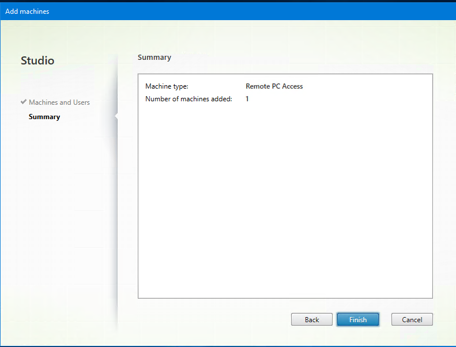
Task: Click the machines added count value 1
Action: click(x=247, y=99)
